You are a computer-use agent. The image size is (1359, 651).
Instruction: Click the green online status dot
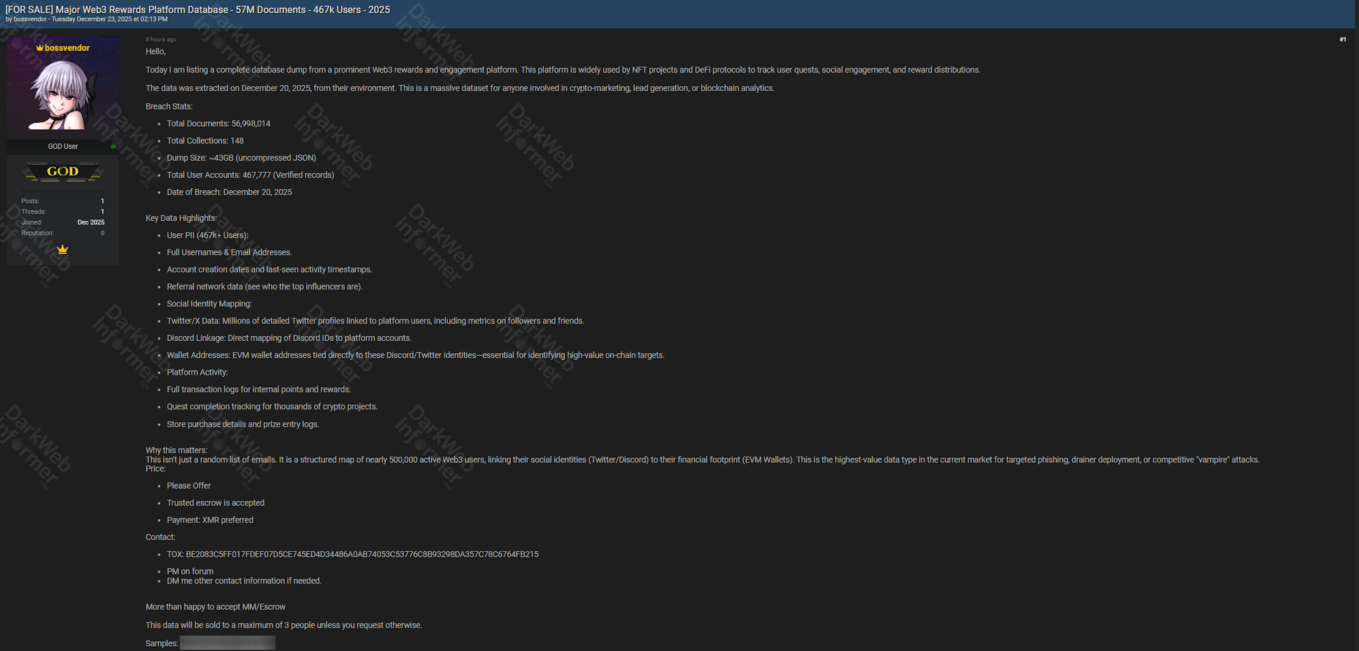point(113,147)
